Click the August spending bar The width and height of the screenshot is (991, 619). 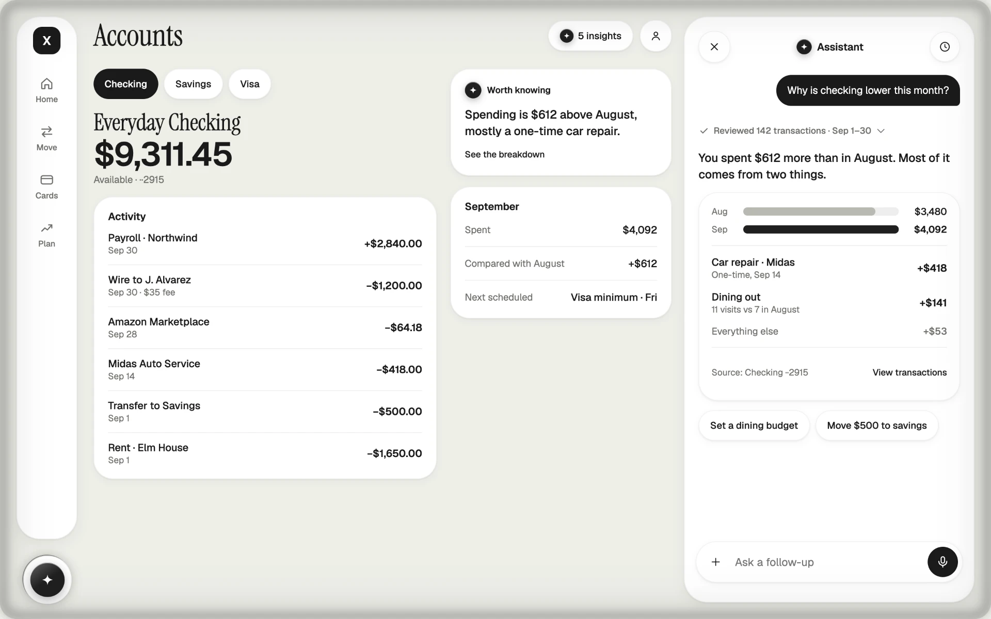[x=821, y=211]
